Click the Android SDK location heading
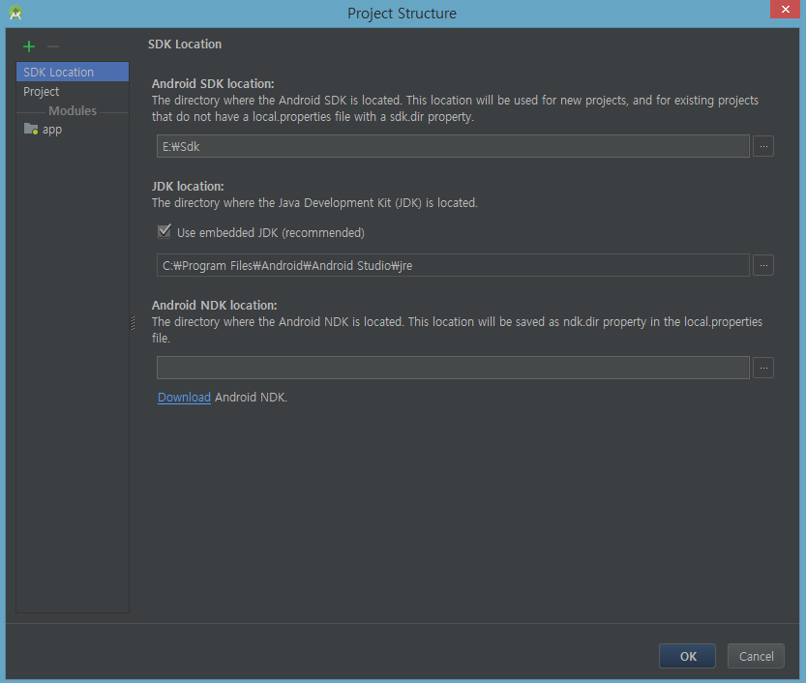The image size is (806, 683). click(213, 84)
